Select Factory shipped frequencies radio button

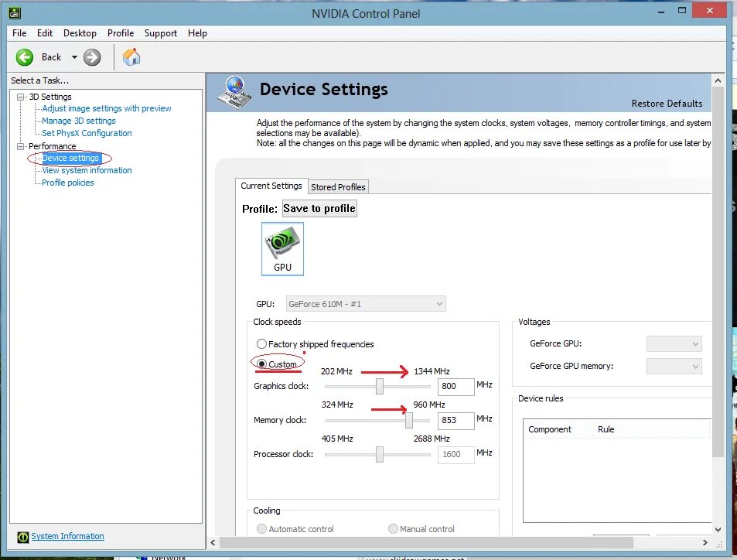pyautogui.click(x=262, y=343)
